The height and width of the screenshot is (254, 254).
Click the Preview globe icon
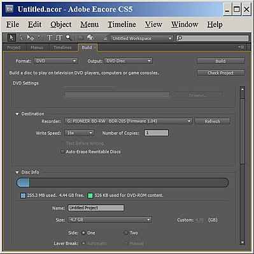tap(90, 37)
